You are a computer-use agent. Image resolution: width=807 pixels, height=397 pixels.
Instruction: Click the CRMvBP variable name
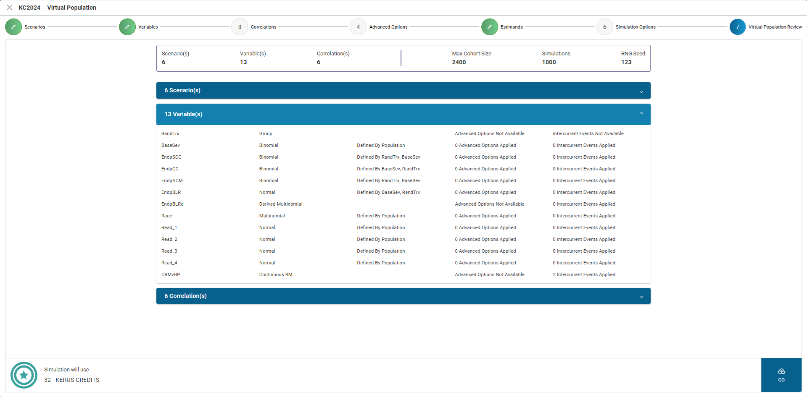point(171,274)
